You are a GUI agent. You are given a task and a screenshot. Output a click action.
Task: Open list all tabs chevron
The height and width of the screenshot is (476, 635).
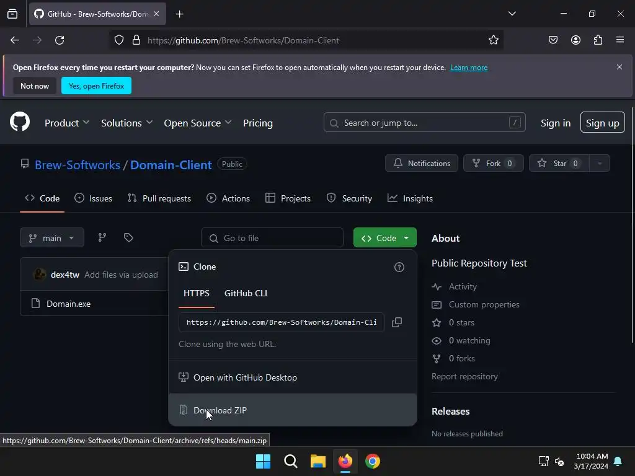pos(512,14)
